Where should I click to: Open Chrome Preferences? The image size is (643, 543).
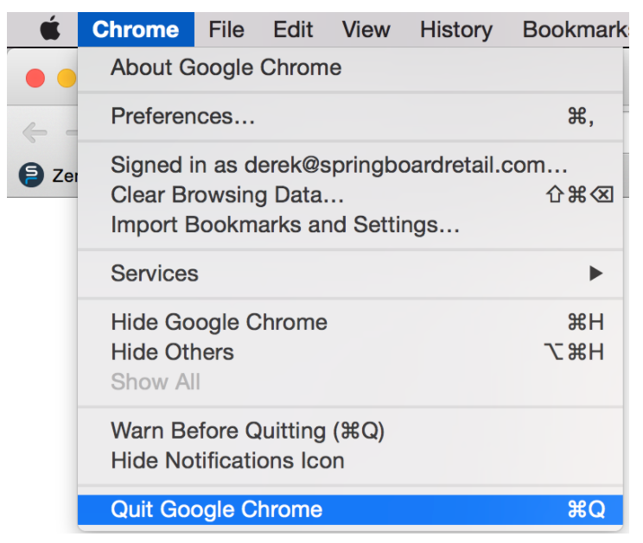[183, 116]
